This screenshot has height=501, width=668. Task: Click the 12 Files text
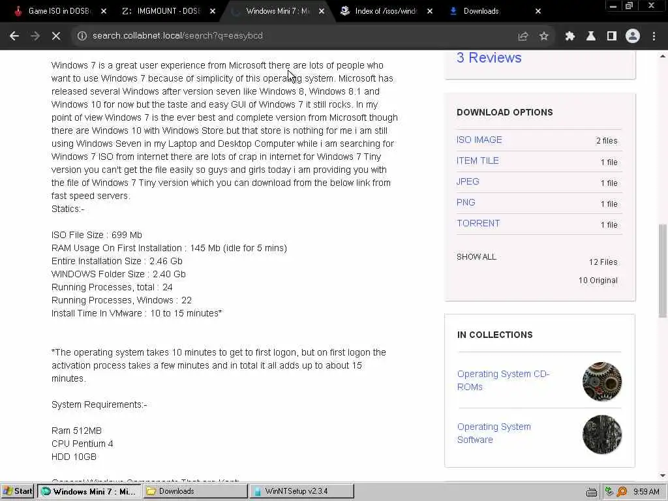pyautogui.click(x=603, y=262)
